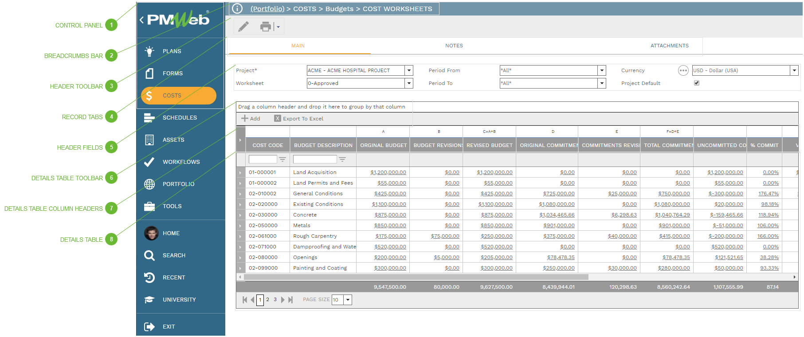Viewport: 804px width, 337px height.
Task: Switch to the Attachments tab
Action: (669, 46)
